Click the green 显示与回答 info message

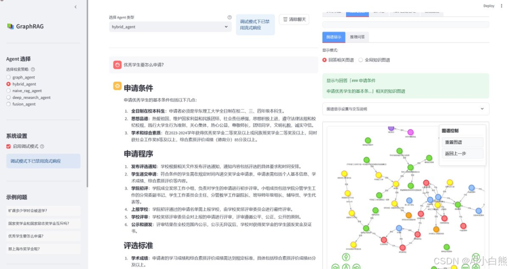[405, 86]
